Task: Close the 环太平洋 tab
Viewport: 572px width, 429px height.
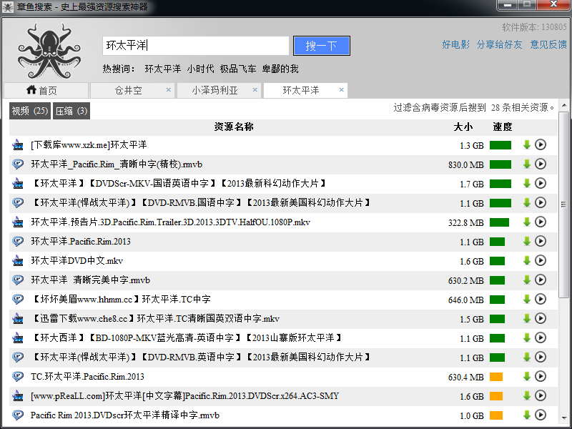Action: coord(342,90)
